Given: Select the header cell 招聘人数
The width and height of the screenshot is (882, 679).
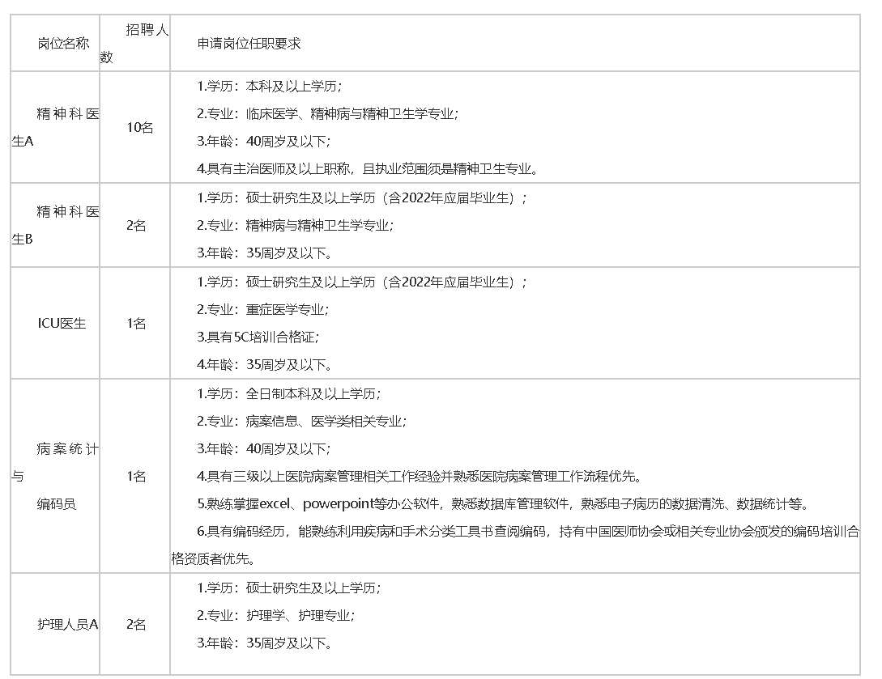Looking at the screenshot, I should (134, 43).
